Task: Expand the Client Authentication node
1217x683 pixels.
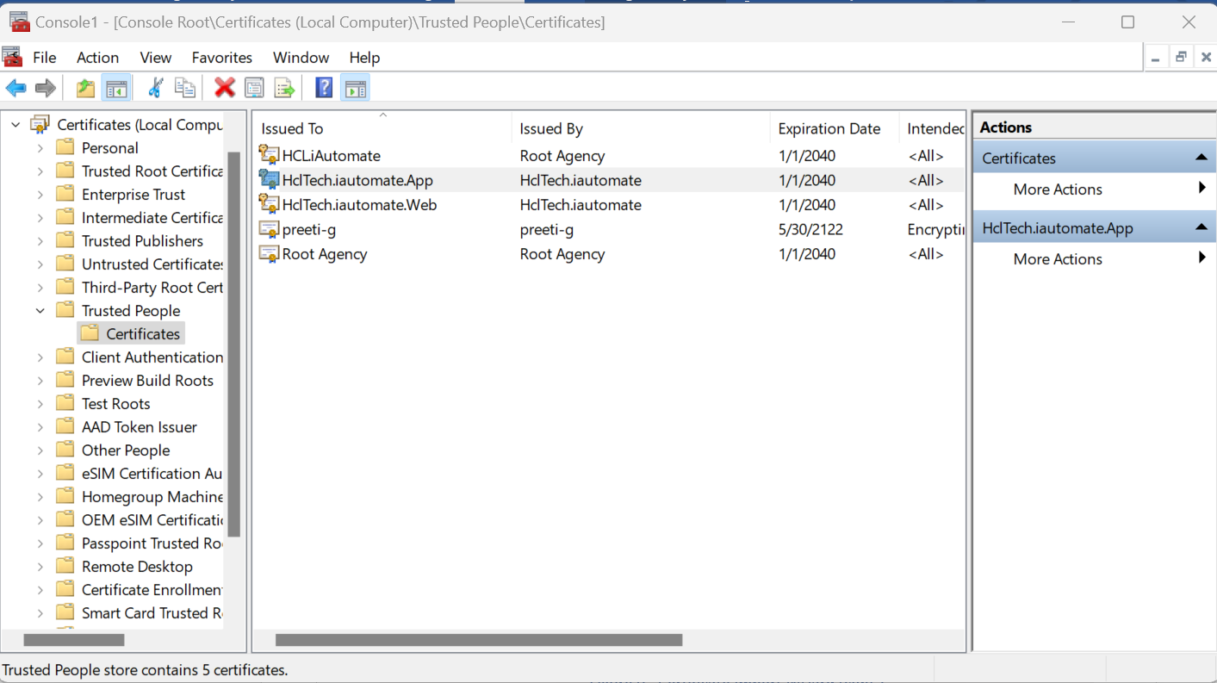Action: 40,357
